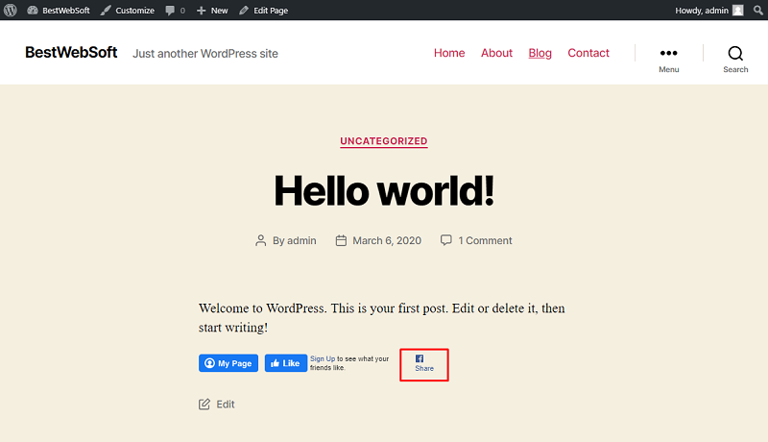Click the admin bar search magnifier
The height and width of the screenshot is (442, 768).
click(758, 11)
